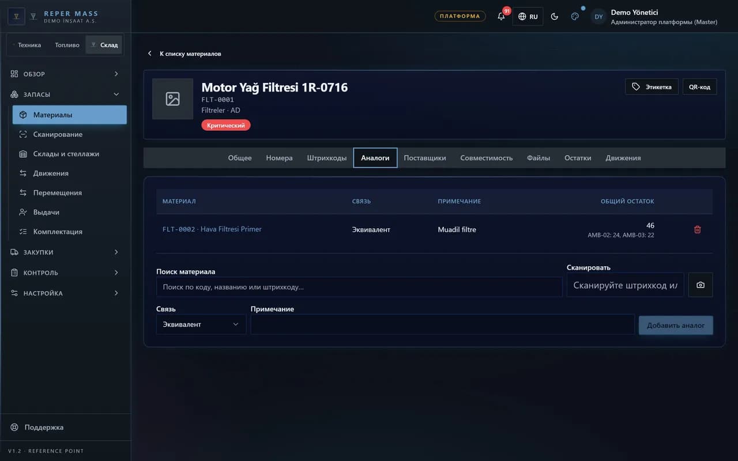The width and height of the screenshot is (738, 461).
Task: Open the RU language selector
Action: [528, 17]
